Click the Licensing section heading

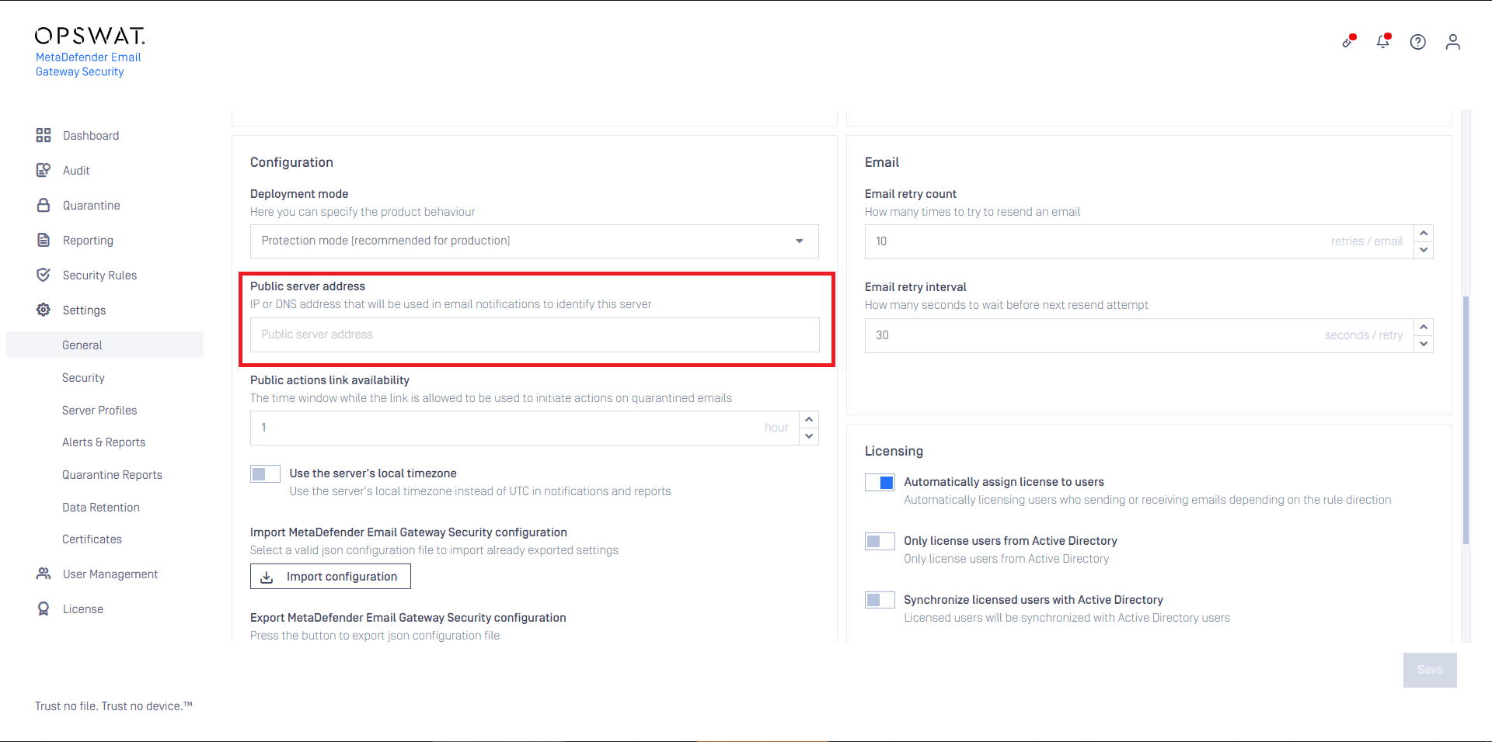pyautogui.click(x=894, y=451)
